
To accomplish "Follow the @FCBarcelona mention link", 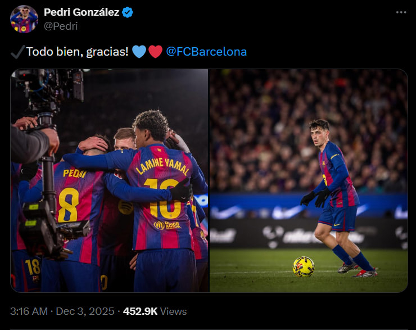I will coord(206,52).
